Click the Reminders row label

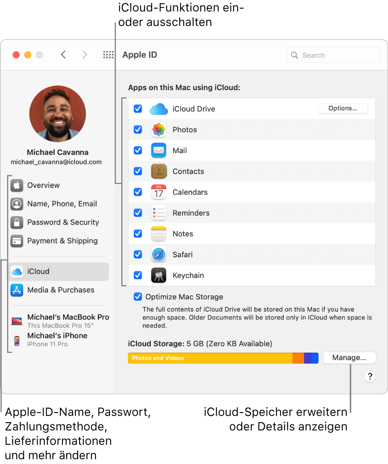(x=191, y=213)
